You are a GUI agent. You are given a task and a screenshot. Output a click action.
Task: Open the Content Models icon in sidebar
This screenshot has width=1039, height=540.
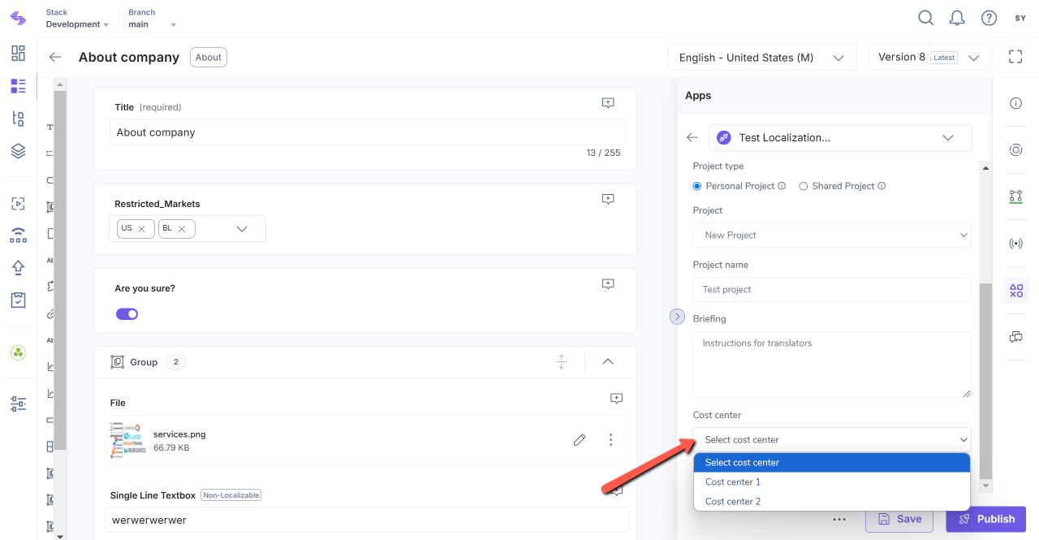coord(18,119)
